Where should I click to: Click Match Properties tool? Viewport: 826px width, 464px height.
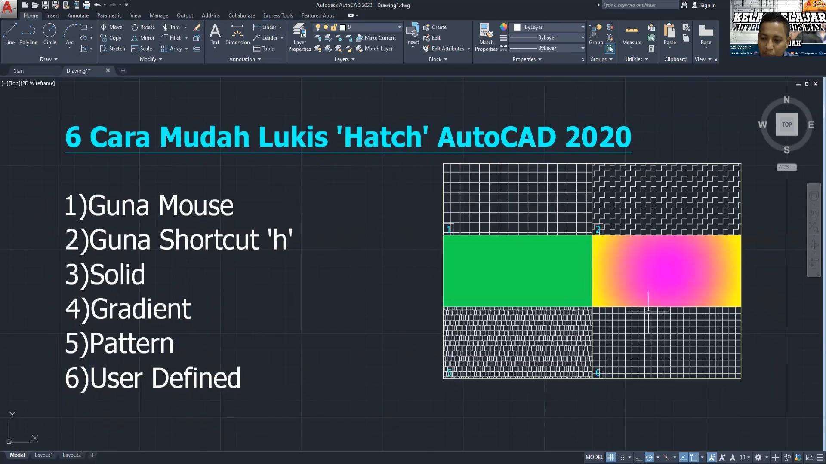(486, 38)
